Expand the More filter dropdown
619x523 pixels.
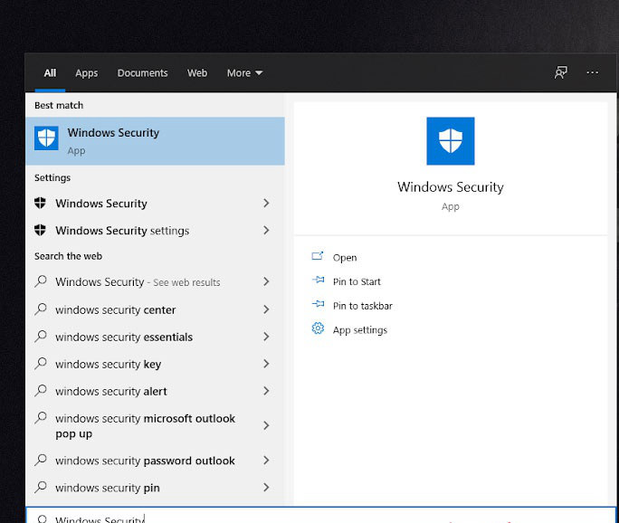[244, 73]
